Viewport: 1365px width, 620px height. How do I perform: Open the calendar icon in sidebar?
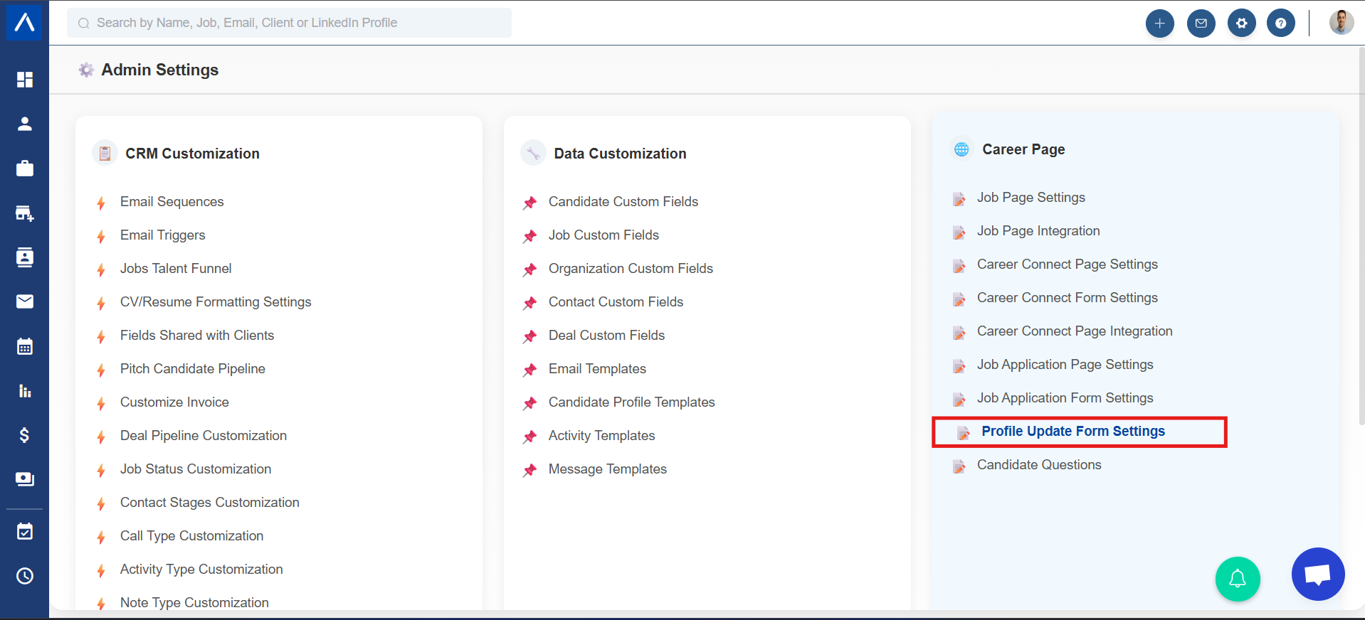pyautogui.click(x=25, y=346)
